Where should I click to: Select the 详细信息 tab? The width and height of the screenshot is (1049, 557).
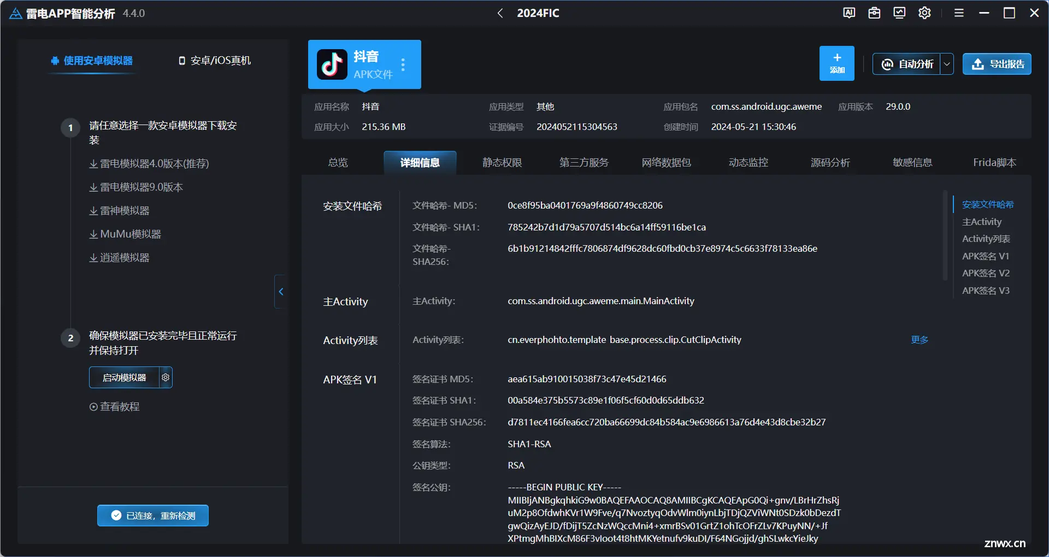[x=420, y=163]
